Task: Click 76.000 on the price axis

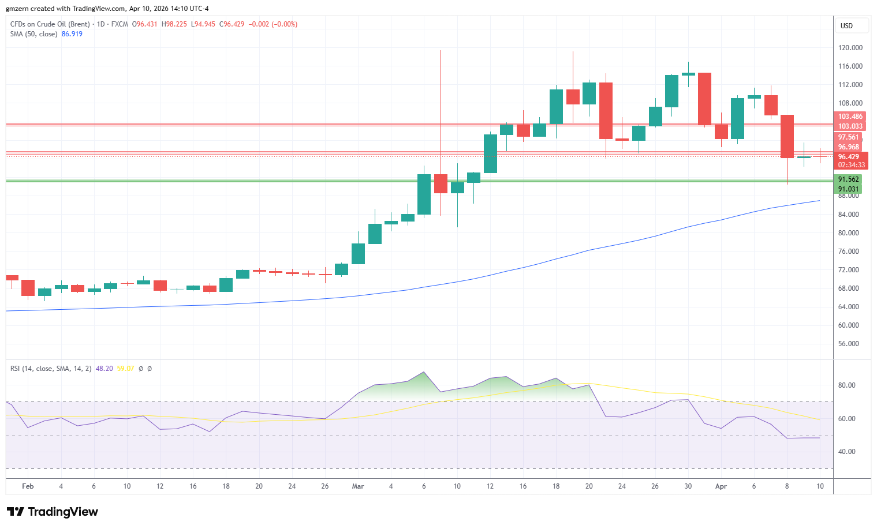Action: (x=848, y=252)
